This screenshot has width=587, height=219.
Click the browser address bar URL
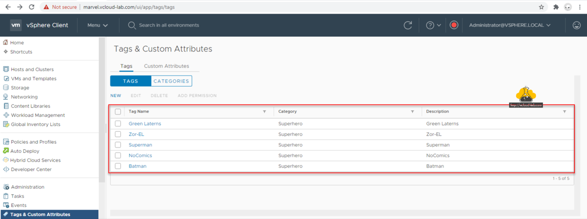[129, 6]
